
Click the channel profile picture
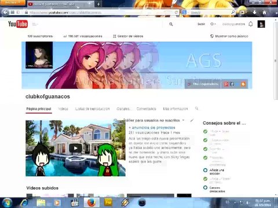pos(39,55)
